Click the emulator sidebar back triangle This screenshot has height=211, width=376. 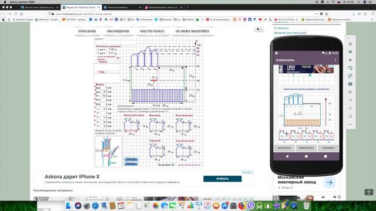(x=350, y=100)
